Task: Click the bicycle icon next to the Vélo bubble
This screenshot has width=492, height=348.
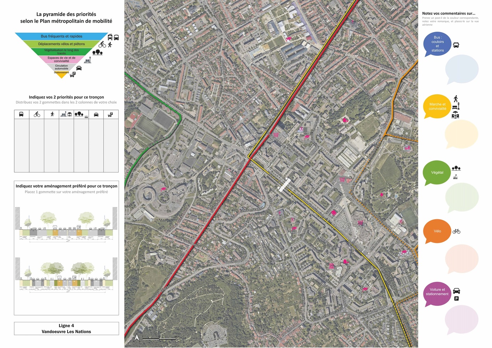Action: (x=457, y=231)
